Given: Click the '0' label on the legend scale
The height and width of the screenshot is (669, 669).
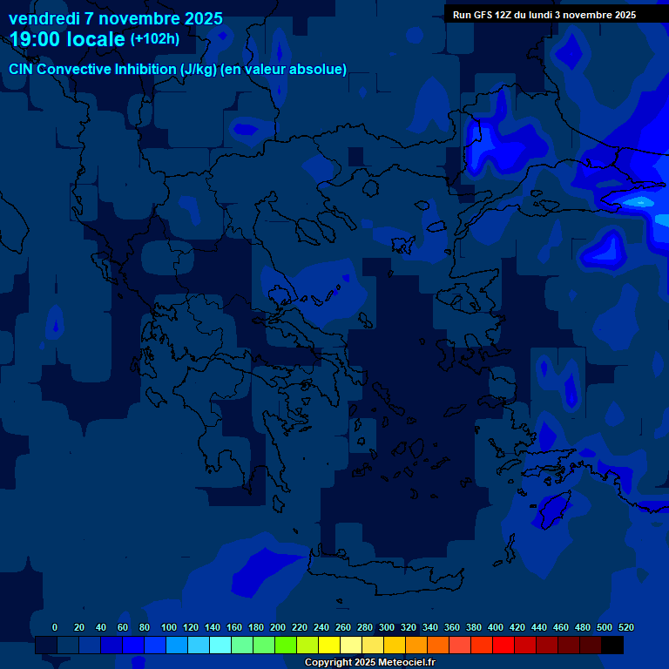Looking at the screenshot, I should (55, 627).
